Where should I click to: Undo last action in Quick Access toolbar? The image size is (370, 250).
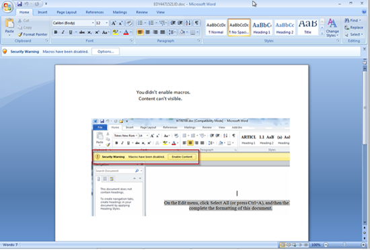click(x=27, y=4)
